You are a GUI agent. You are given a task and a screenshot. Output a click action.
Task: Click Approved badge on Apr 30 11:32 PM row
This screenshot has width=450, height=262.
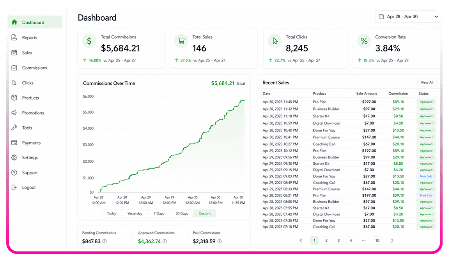coord(426,109)
